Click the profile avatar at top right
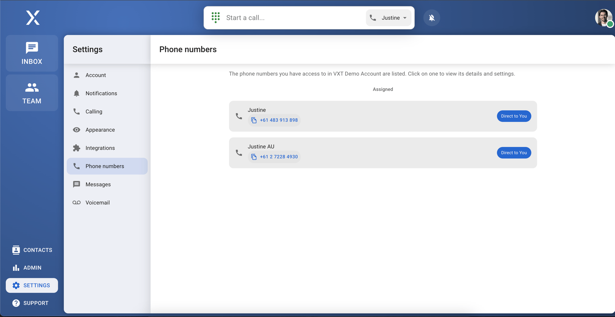Screen dimensions: 615x317 pos(603,18)
